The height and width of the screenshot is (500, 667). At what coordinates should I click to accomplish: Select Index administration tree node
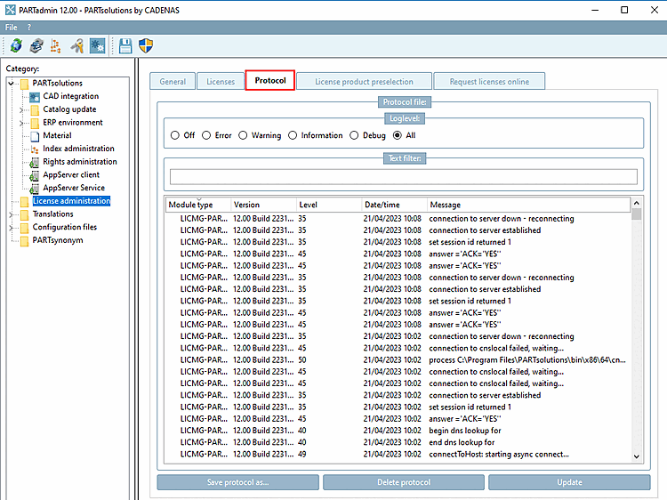[x=78, y=149]
